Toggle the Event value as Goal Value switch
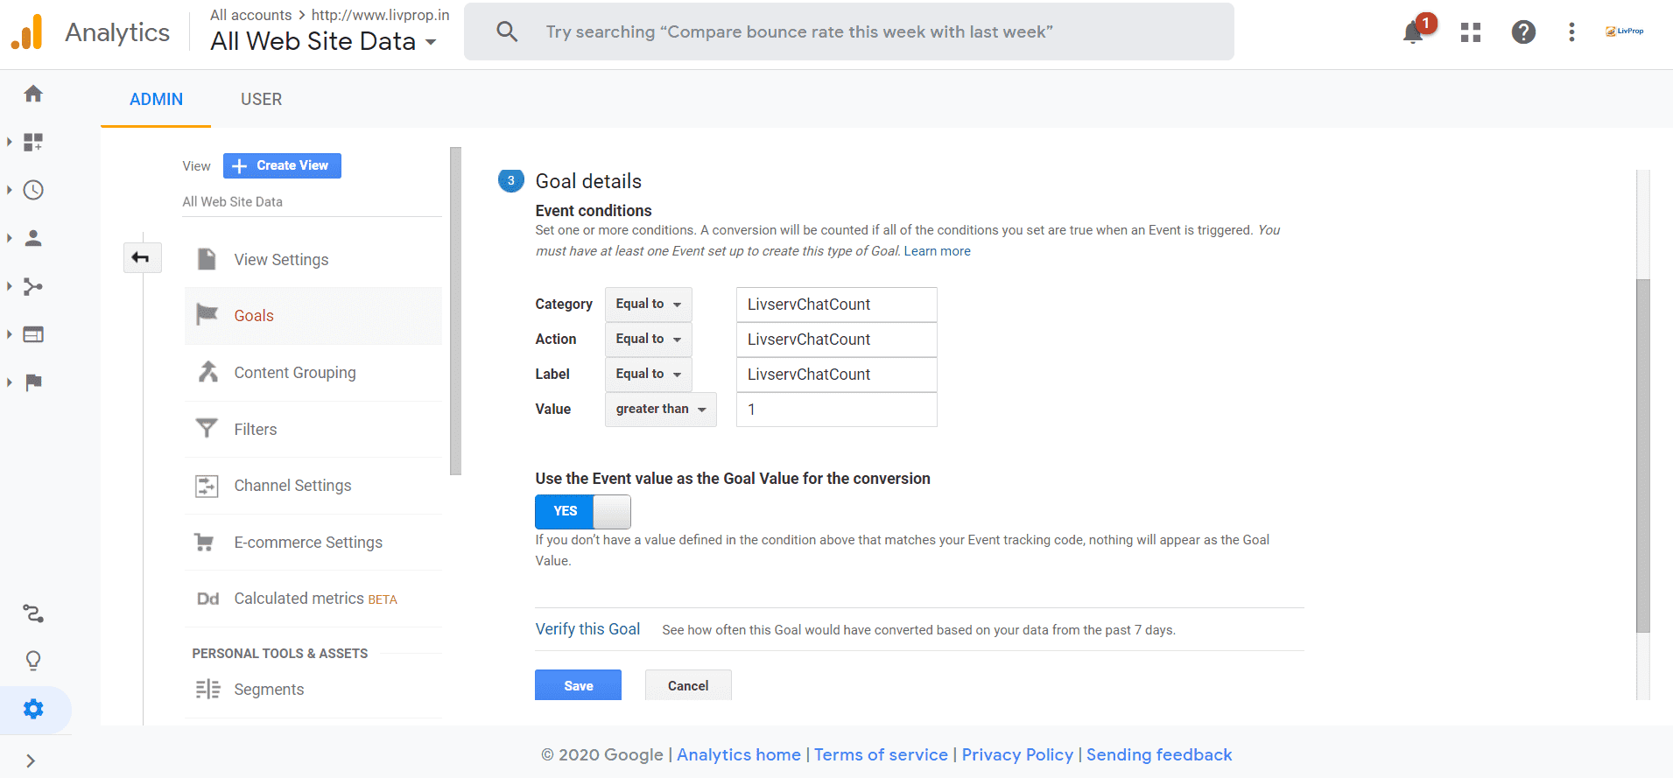Viewport: 1673px width, 778px height. pos(582,511)
